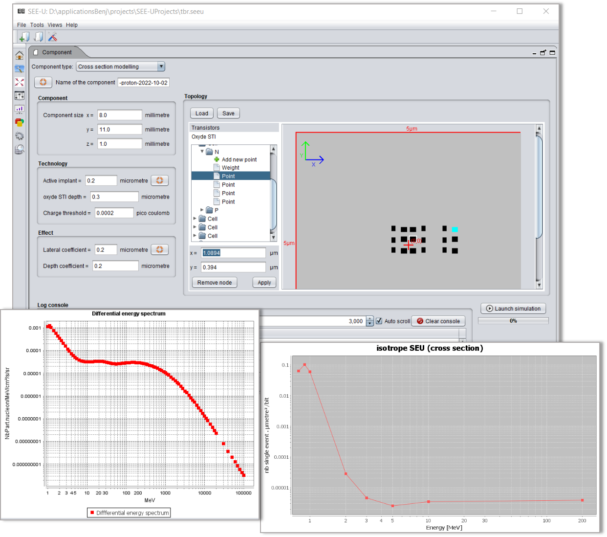
Task: Open the File menu
Action: (x=22, y=25)
